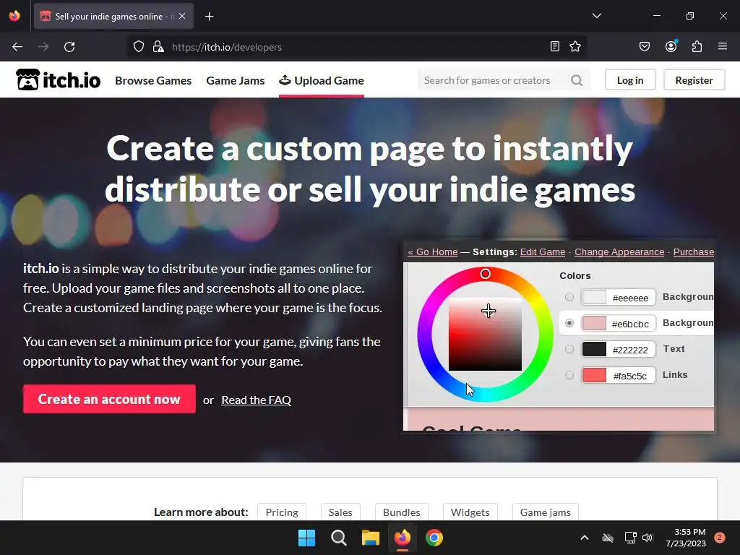Select radio button for #eeeeee background
740x555 pixels.
[569, 297]
